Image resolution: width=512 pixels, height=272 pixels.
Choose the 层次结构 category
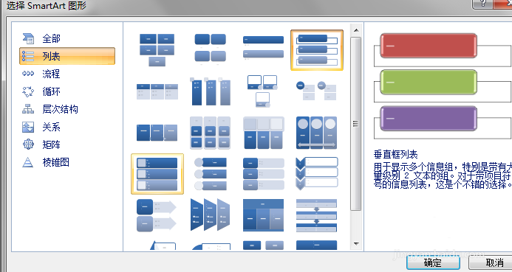pos(50,109)
